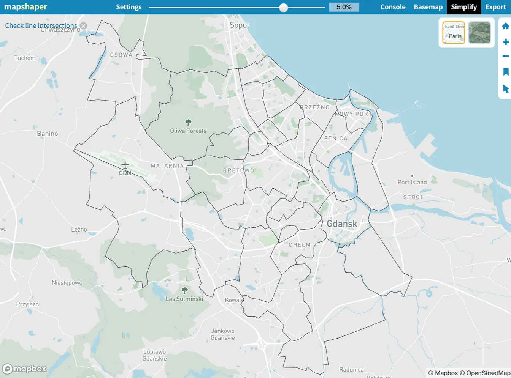This screenshot has width=511, height=378.
Task: Click the bookmark icon in the sidebar
Action: [506, 72]
